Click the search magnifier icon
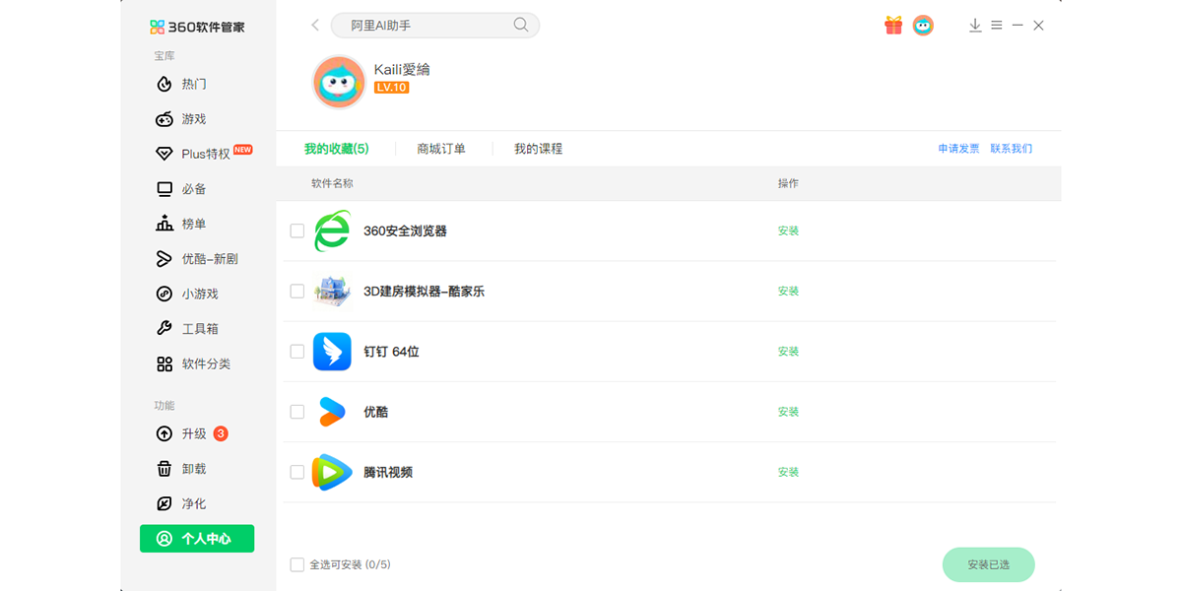 click(521, 26)
